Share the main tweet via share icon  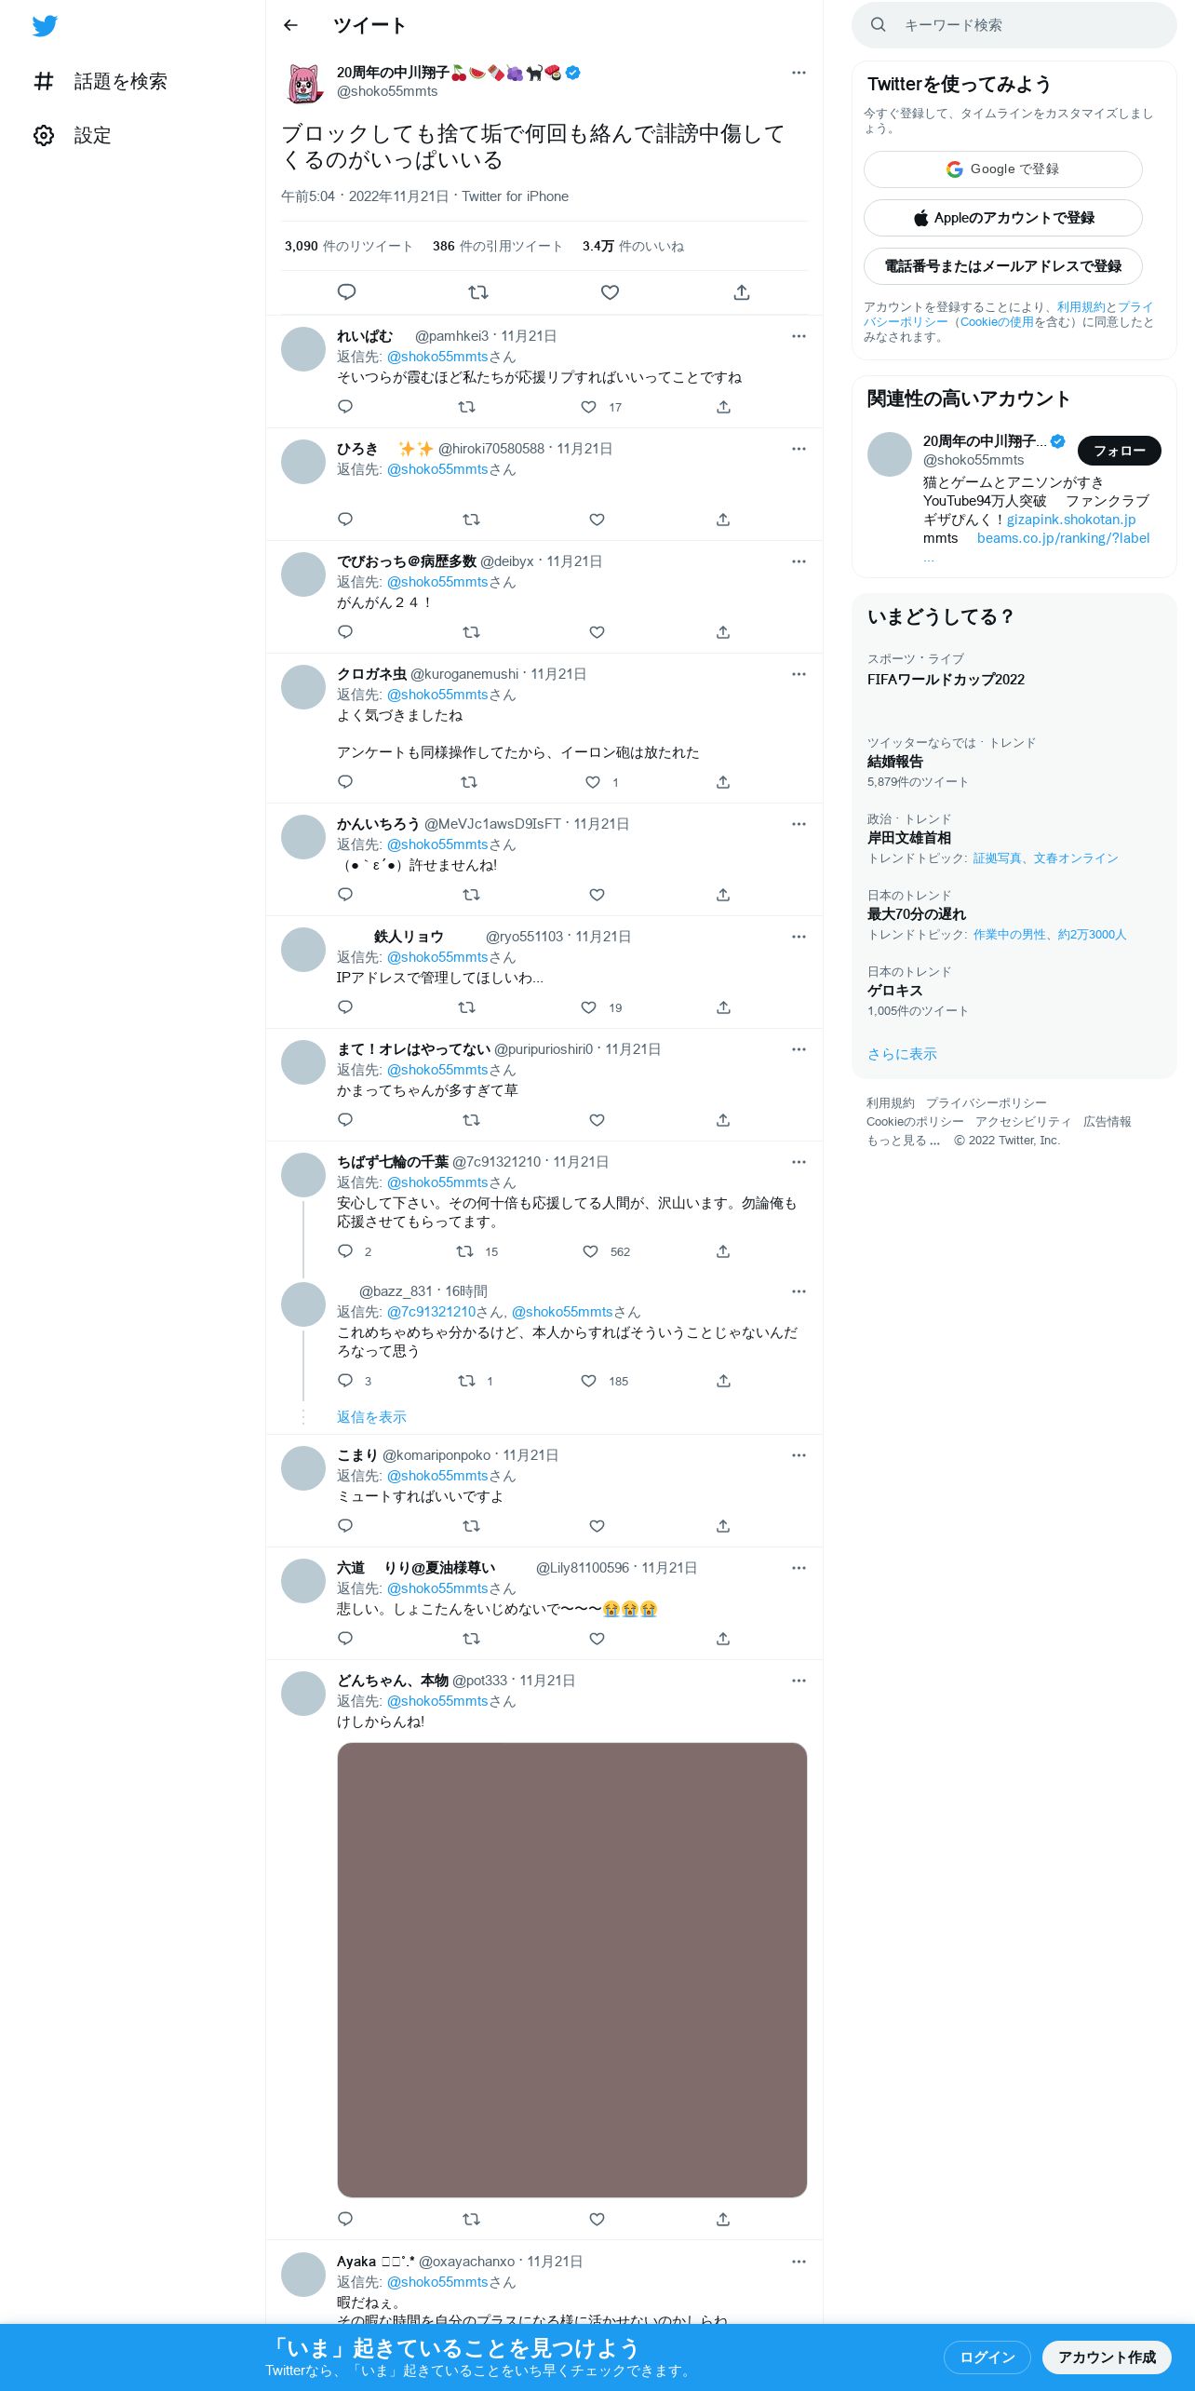tap(742, 292)
